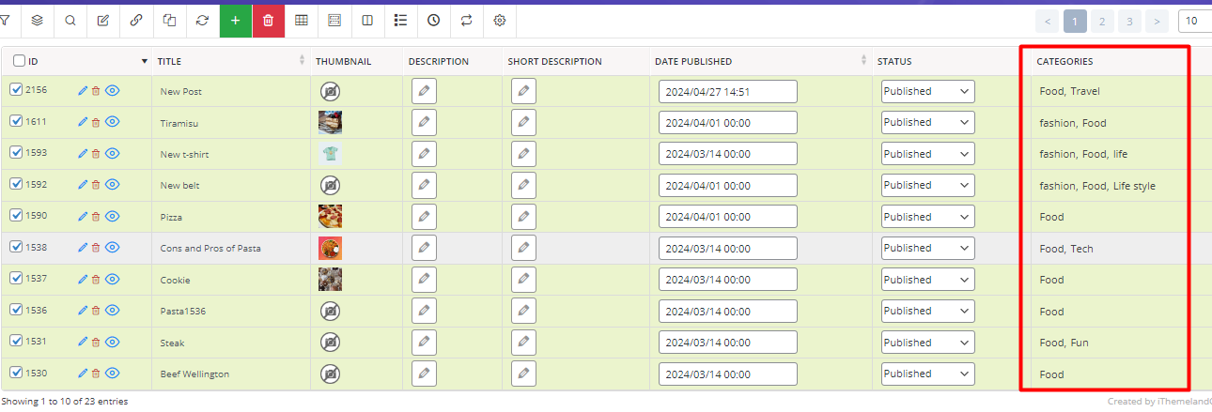1212x412 pixels.
Task: Click the duplicate copy toolbar icon
Action: point(170,20)
